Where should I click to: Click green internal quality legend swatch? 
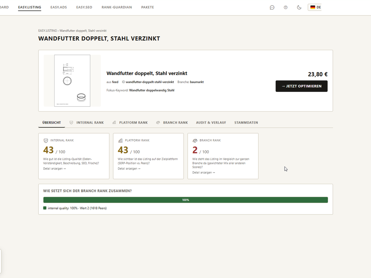(x=45, y=208)
